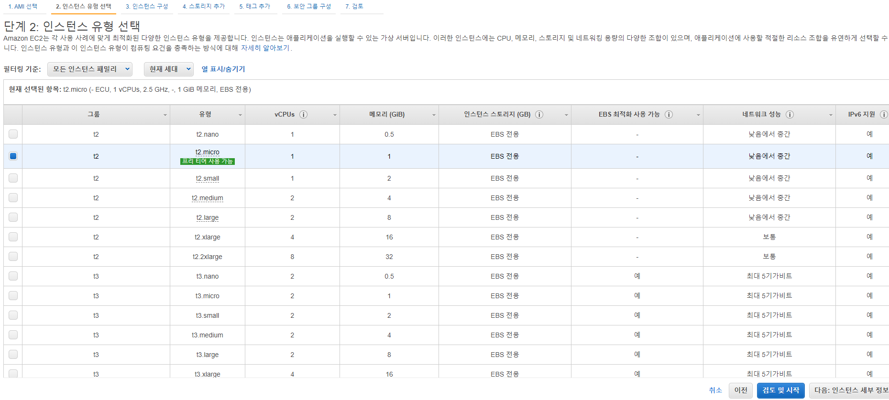
Task: Click the 열 표시/숨기기 link
Action: (x=223, y=69)
